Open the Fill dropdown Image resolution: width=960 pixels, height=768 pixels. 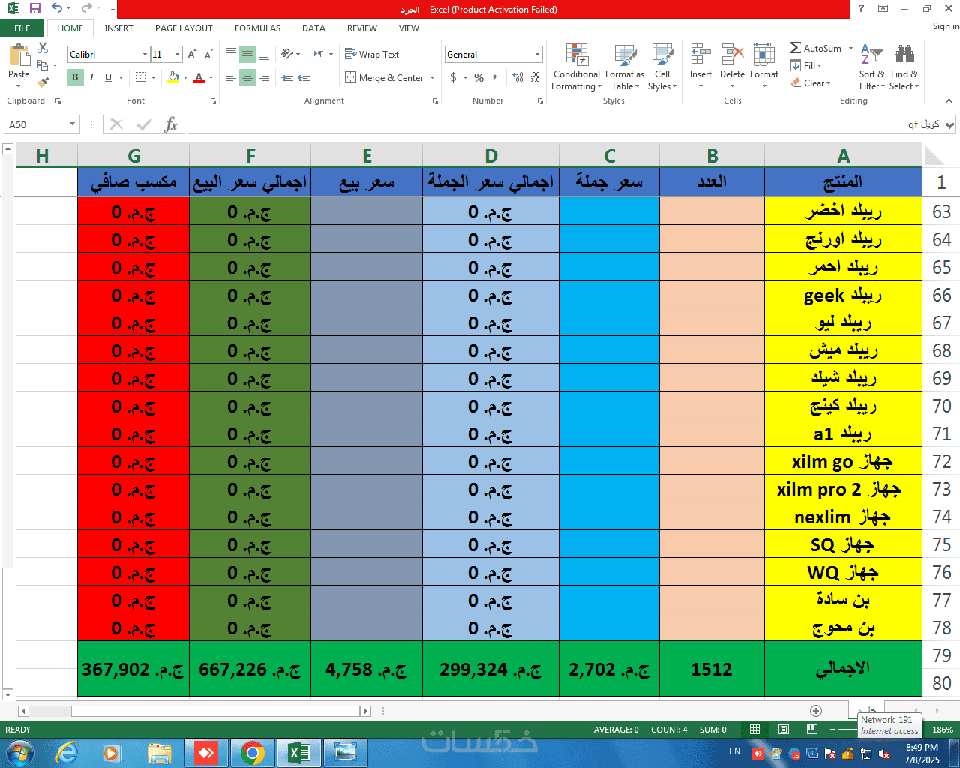tap(807, 66)
